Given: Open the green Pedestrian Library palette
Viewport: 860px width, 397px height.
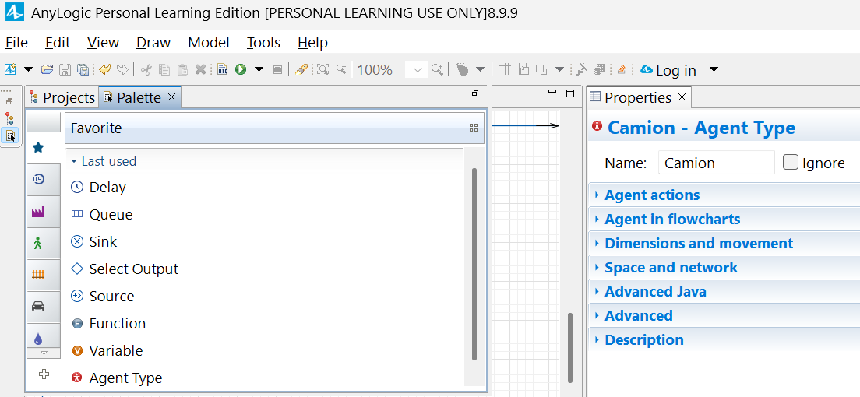Looking at the screenshot, I should (x=38, y=243).
